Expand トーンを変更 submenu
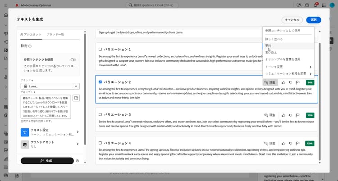Image resolution: width=338 pixels, height=181 pixels. 288,67
